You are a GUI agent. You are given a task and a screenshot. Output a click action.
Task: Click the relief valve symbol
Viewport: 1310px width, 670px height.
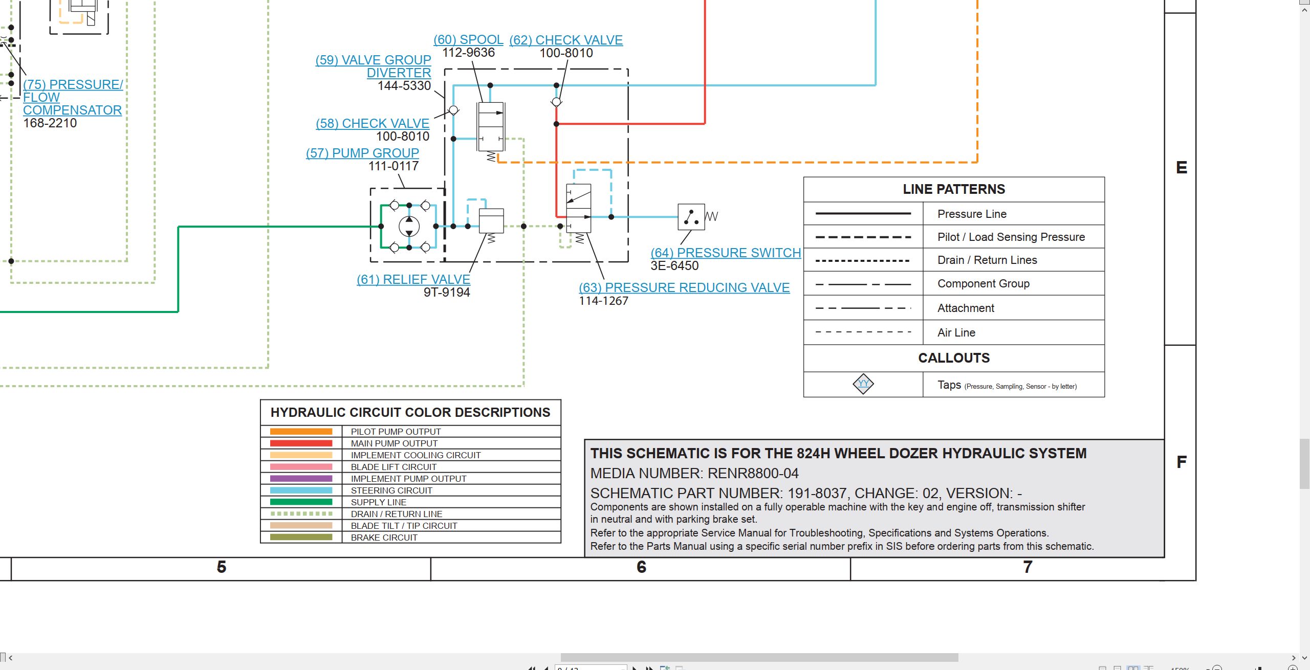coord(491,221)
